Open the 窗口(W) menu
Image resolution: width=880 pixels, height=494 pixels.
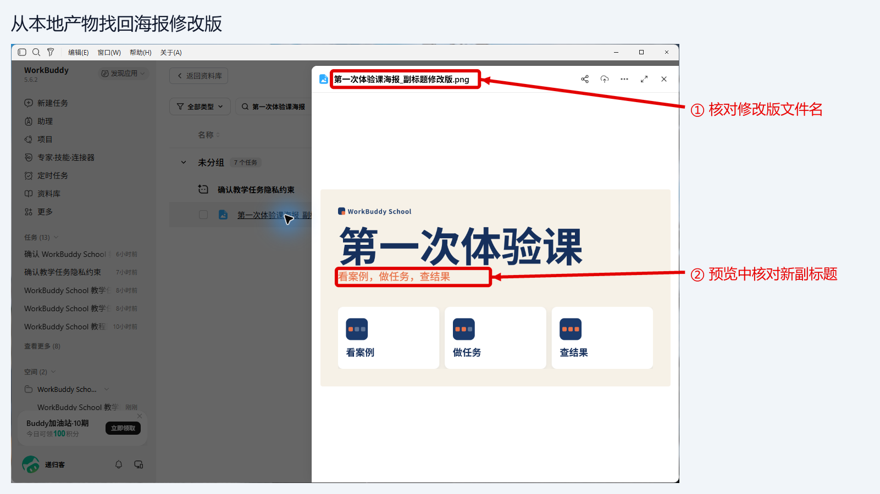point(109,53)
